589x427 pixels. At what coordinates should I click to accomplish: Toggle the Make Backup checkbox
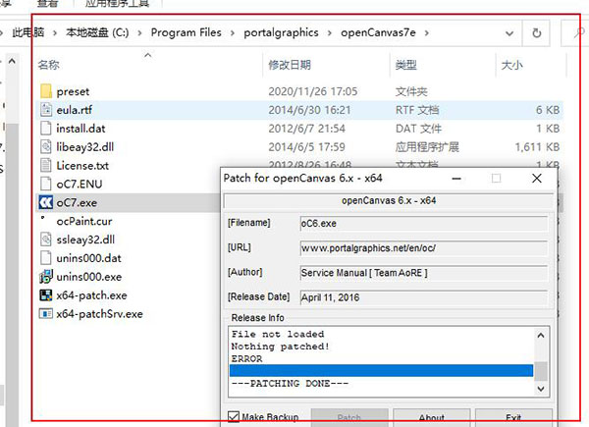point(235,417)
